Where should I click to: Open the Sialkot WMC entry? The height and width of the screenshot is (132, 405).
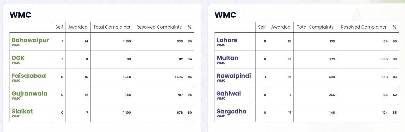tap(22, 112)
